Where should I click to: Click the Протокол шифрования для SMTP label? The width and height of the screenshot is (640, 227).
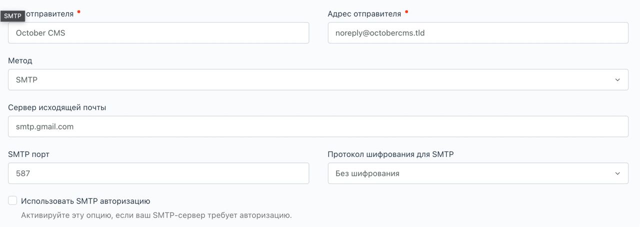click(390, 154)
